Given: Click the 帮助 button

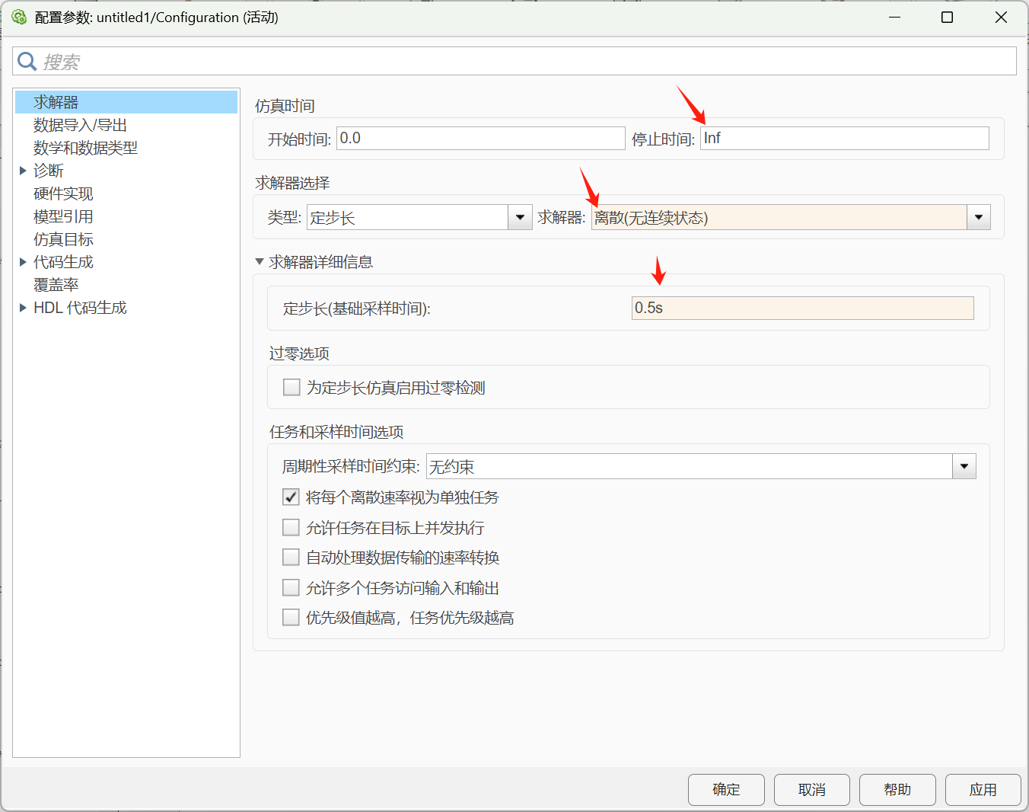Looking at the screenshot, I should coord(897,789).
